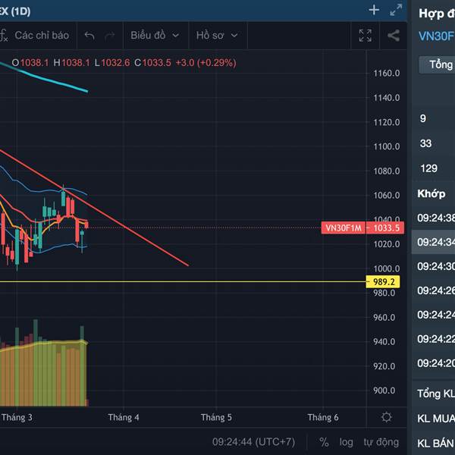Click the Khớp column header
Viewport: 455px width, 455px height.
pyautogui.click(x=431, y=193)
